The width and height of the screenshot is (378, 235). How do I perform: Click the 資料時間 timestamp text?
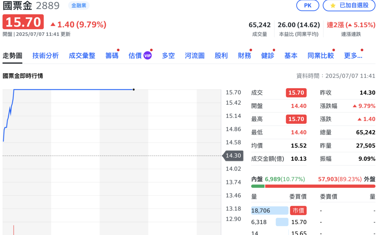point(336,76)
